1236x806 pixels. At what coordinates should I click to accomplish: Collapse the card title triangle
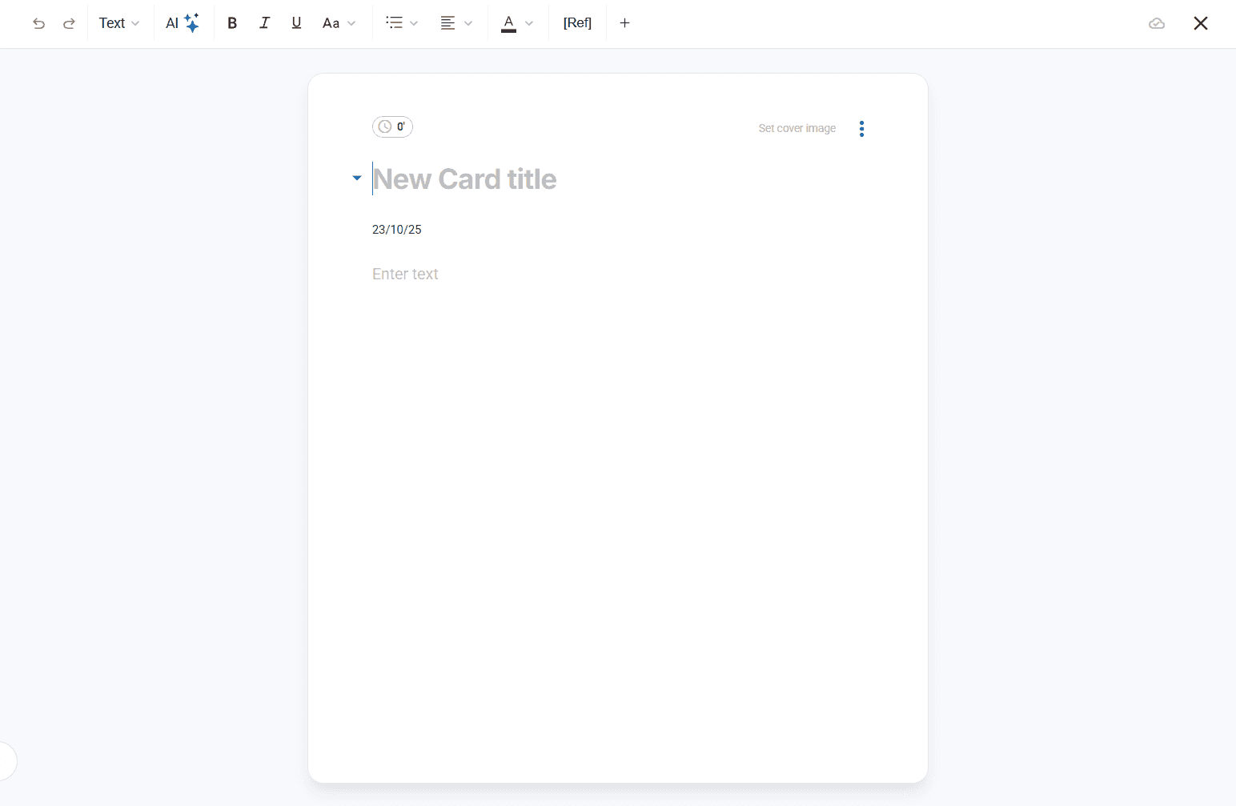pos(357,178)
